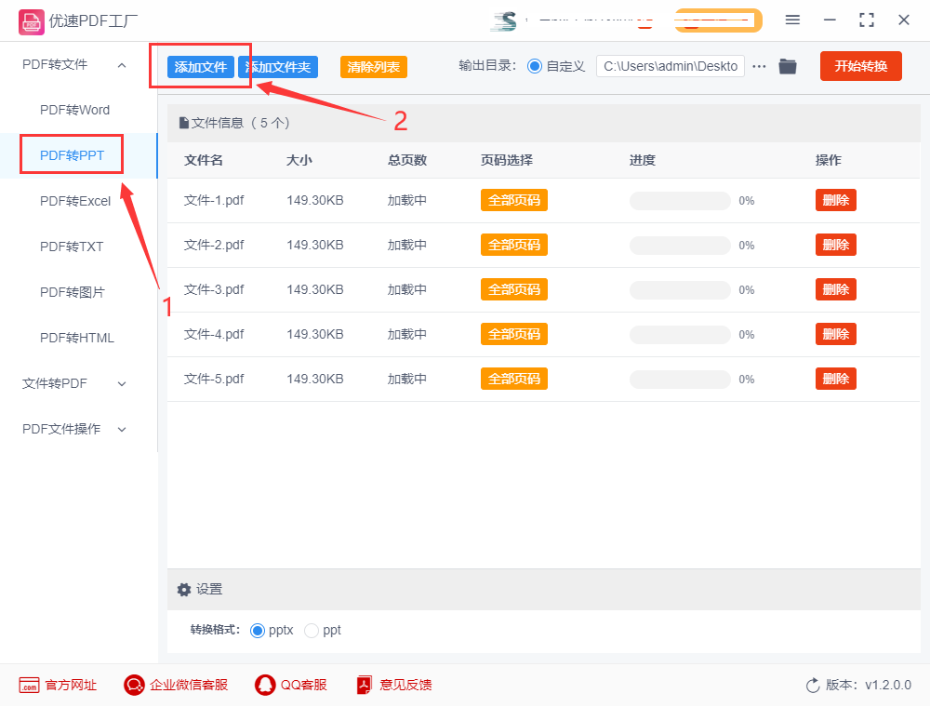Open the hamburger menu icon in the title bar
The height and width of the screenshot is (707, 930).
(x=792, y=20)
